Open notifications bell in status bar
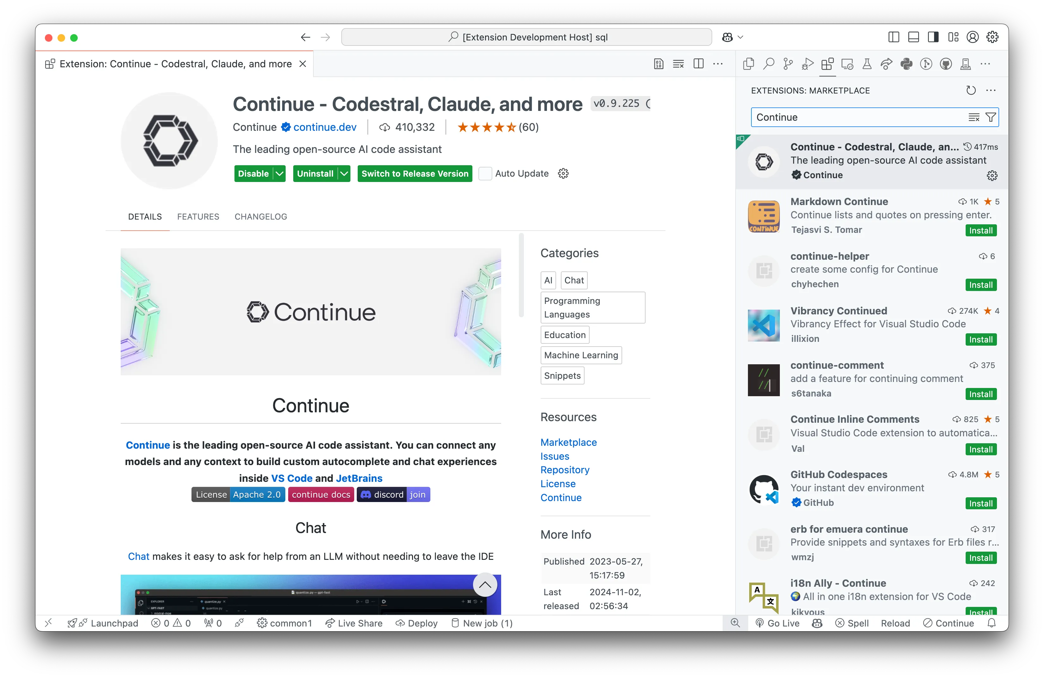 [991, 623]
